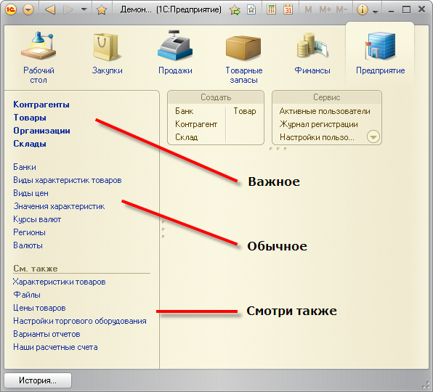
Task: Switch to Продажи section
Action: click(175, 52)
